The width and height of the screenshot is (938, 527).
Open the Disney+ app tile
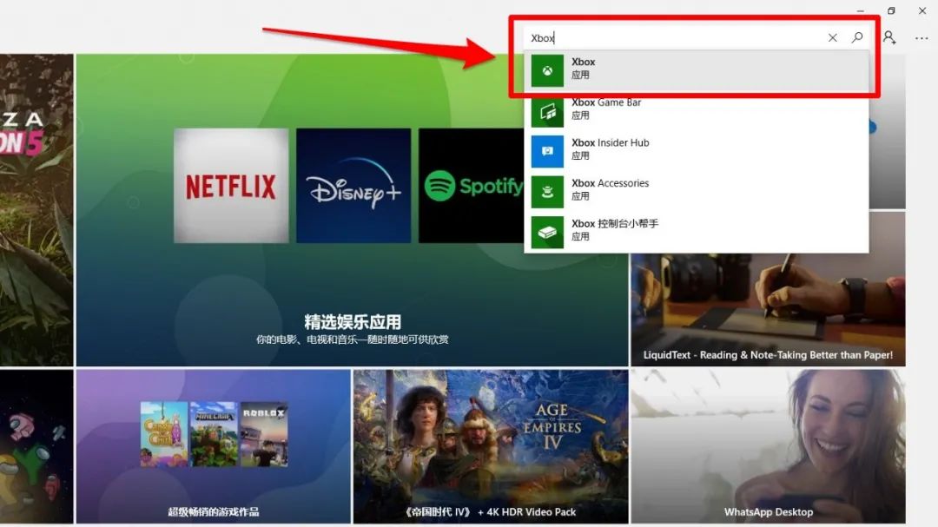click(353, 186)
